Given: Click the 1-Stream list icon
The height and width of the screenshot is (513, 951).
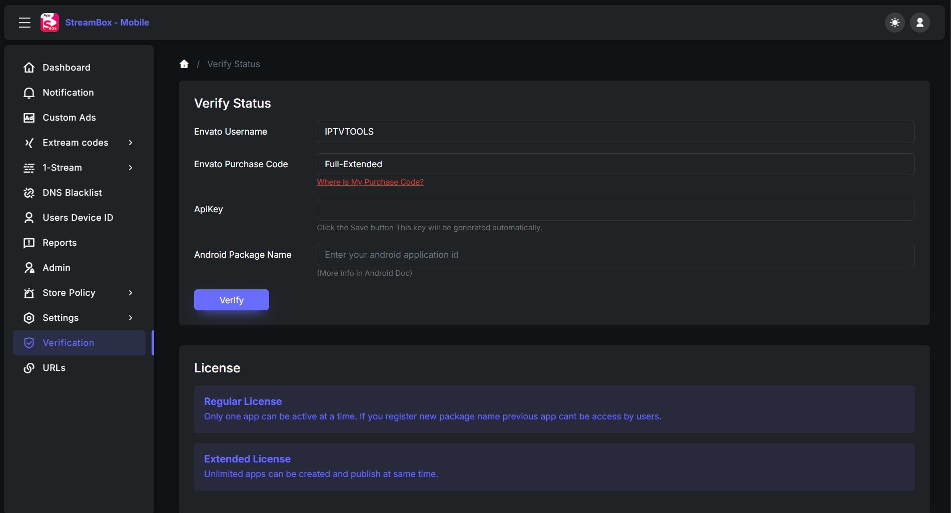Looking at the screenshot, I should 29,168.
